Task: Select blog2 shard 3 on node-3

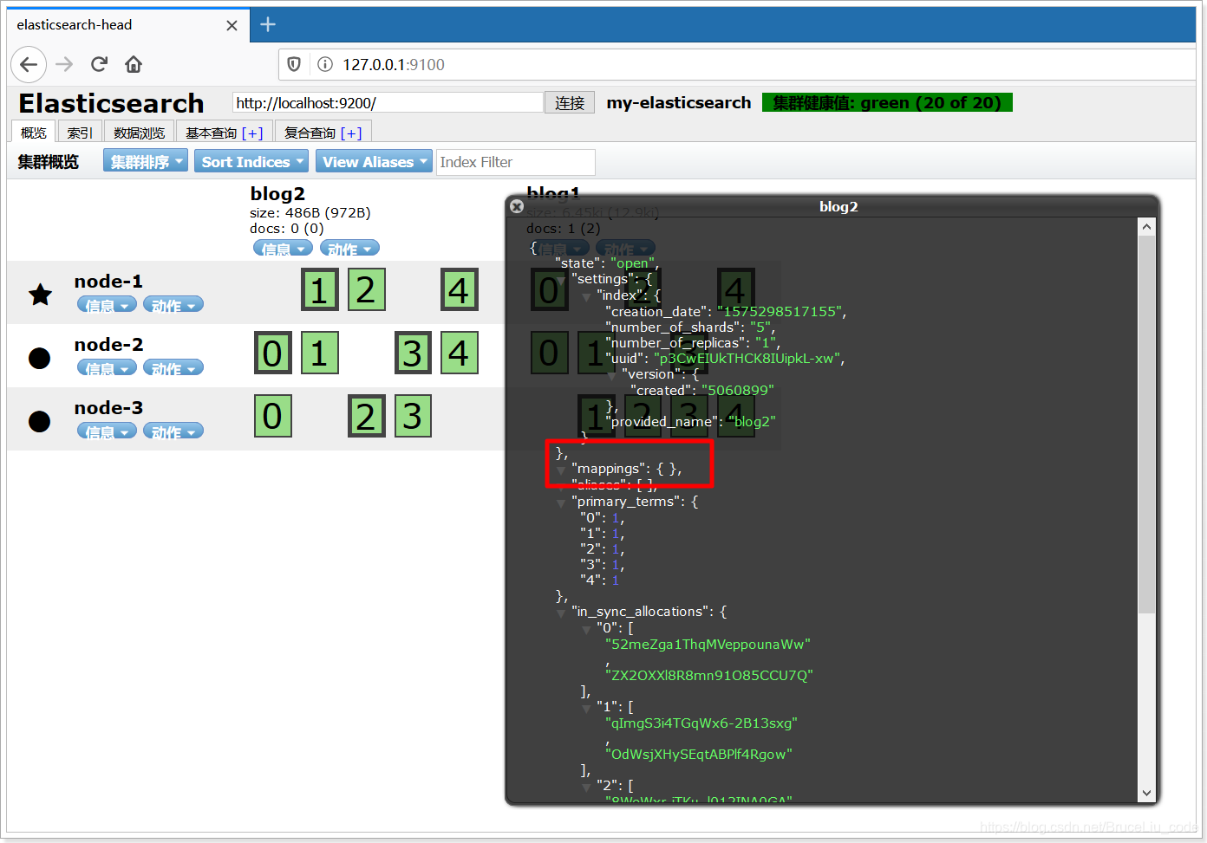Action: (413, 416)
